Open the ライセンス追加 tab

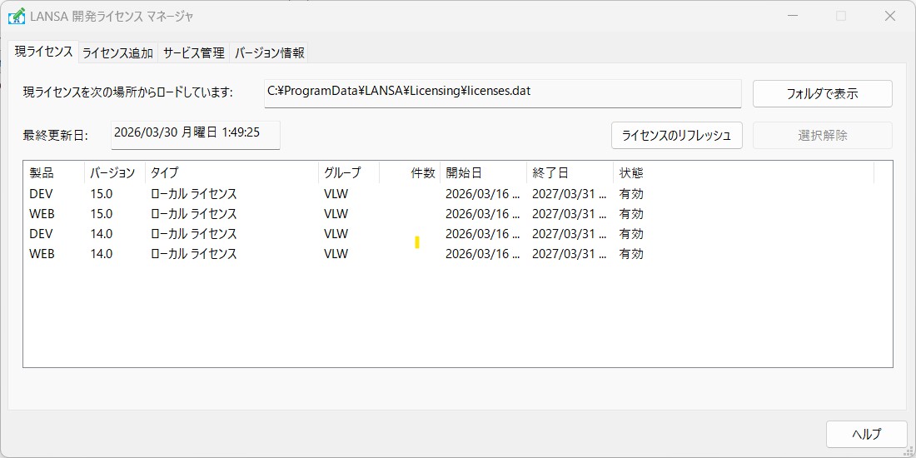(117, 52)
